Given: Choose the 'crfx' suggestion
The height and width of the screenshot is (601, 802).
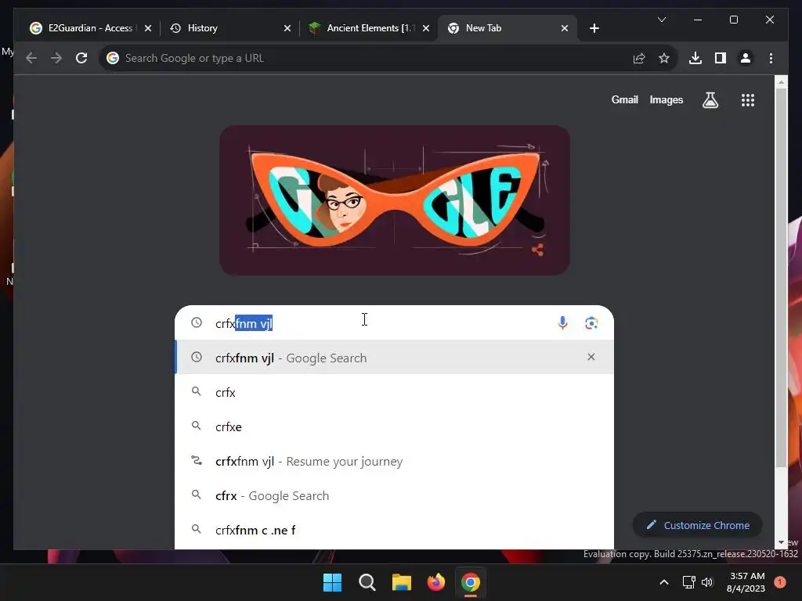Looking at the screenshot, I should [x=394, y=393].
